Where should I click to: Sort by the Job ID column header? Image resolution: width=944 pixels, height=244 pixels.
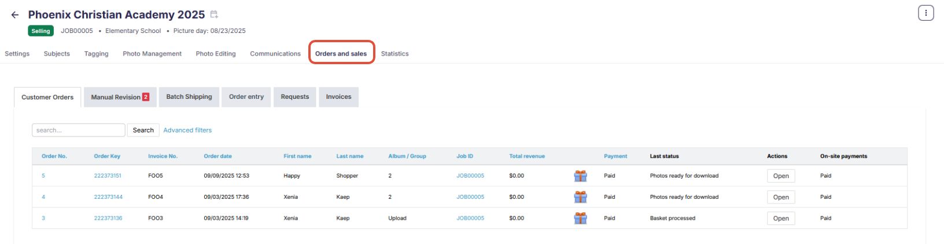464,156
